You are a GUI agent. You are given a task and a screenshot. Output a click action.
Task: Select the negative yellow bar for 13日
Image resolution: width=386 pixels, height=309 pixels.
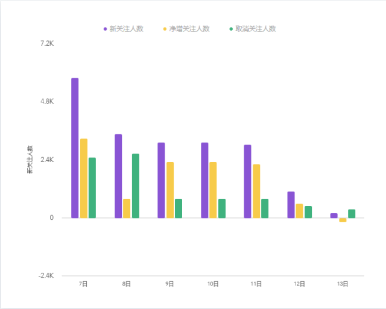343,220
